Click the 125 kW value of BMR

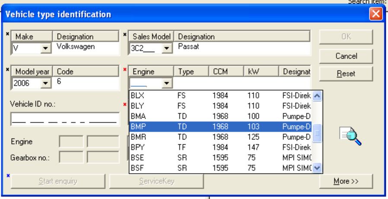tap(253, 137)
